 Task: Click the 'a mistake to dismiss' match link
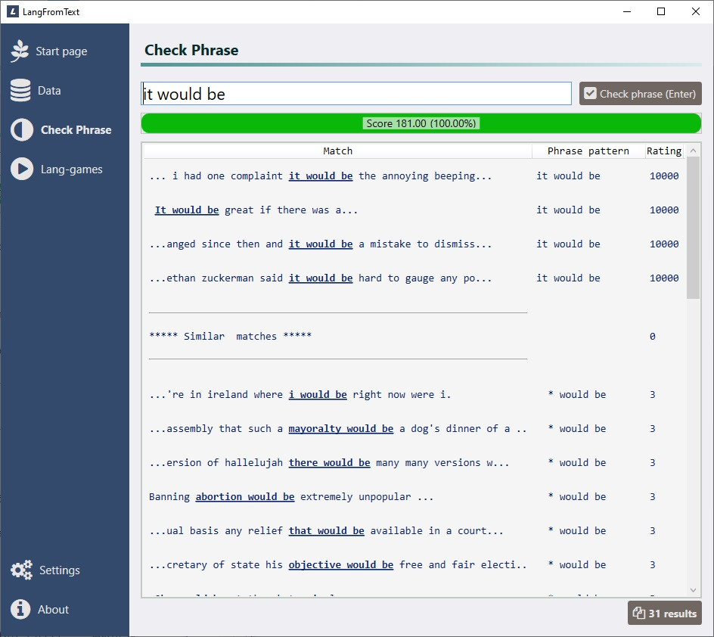pos(321,244)
